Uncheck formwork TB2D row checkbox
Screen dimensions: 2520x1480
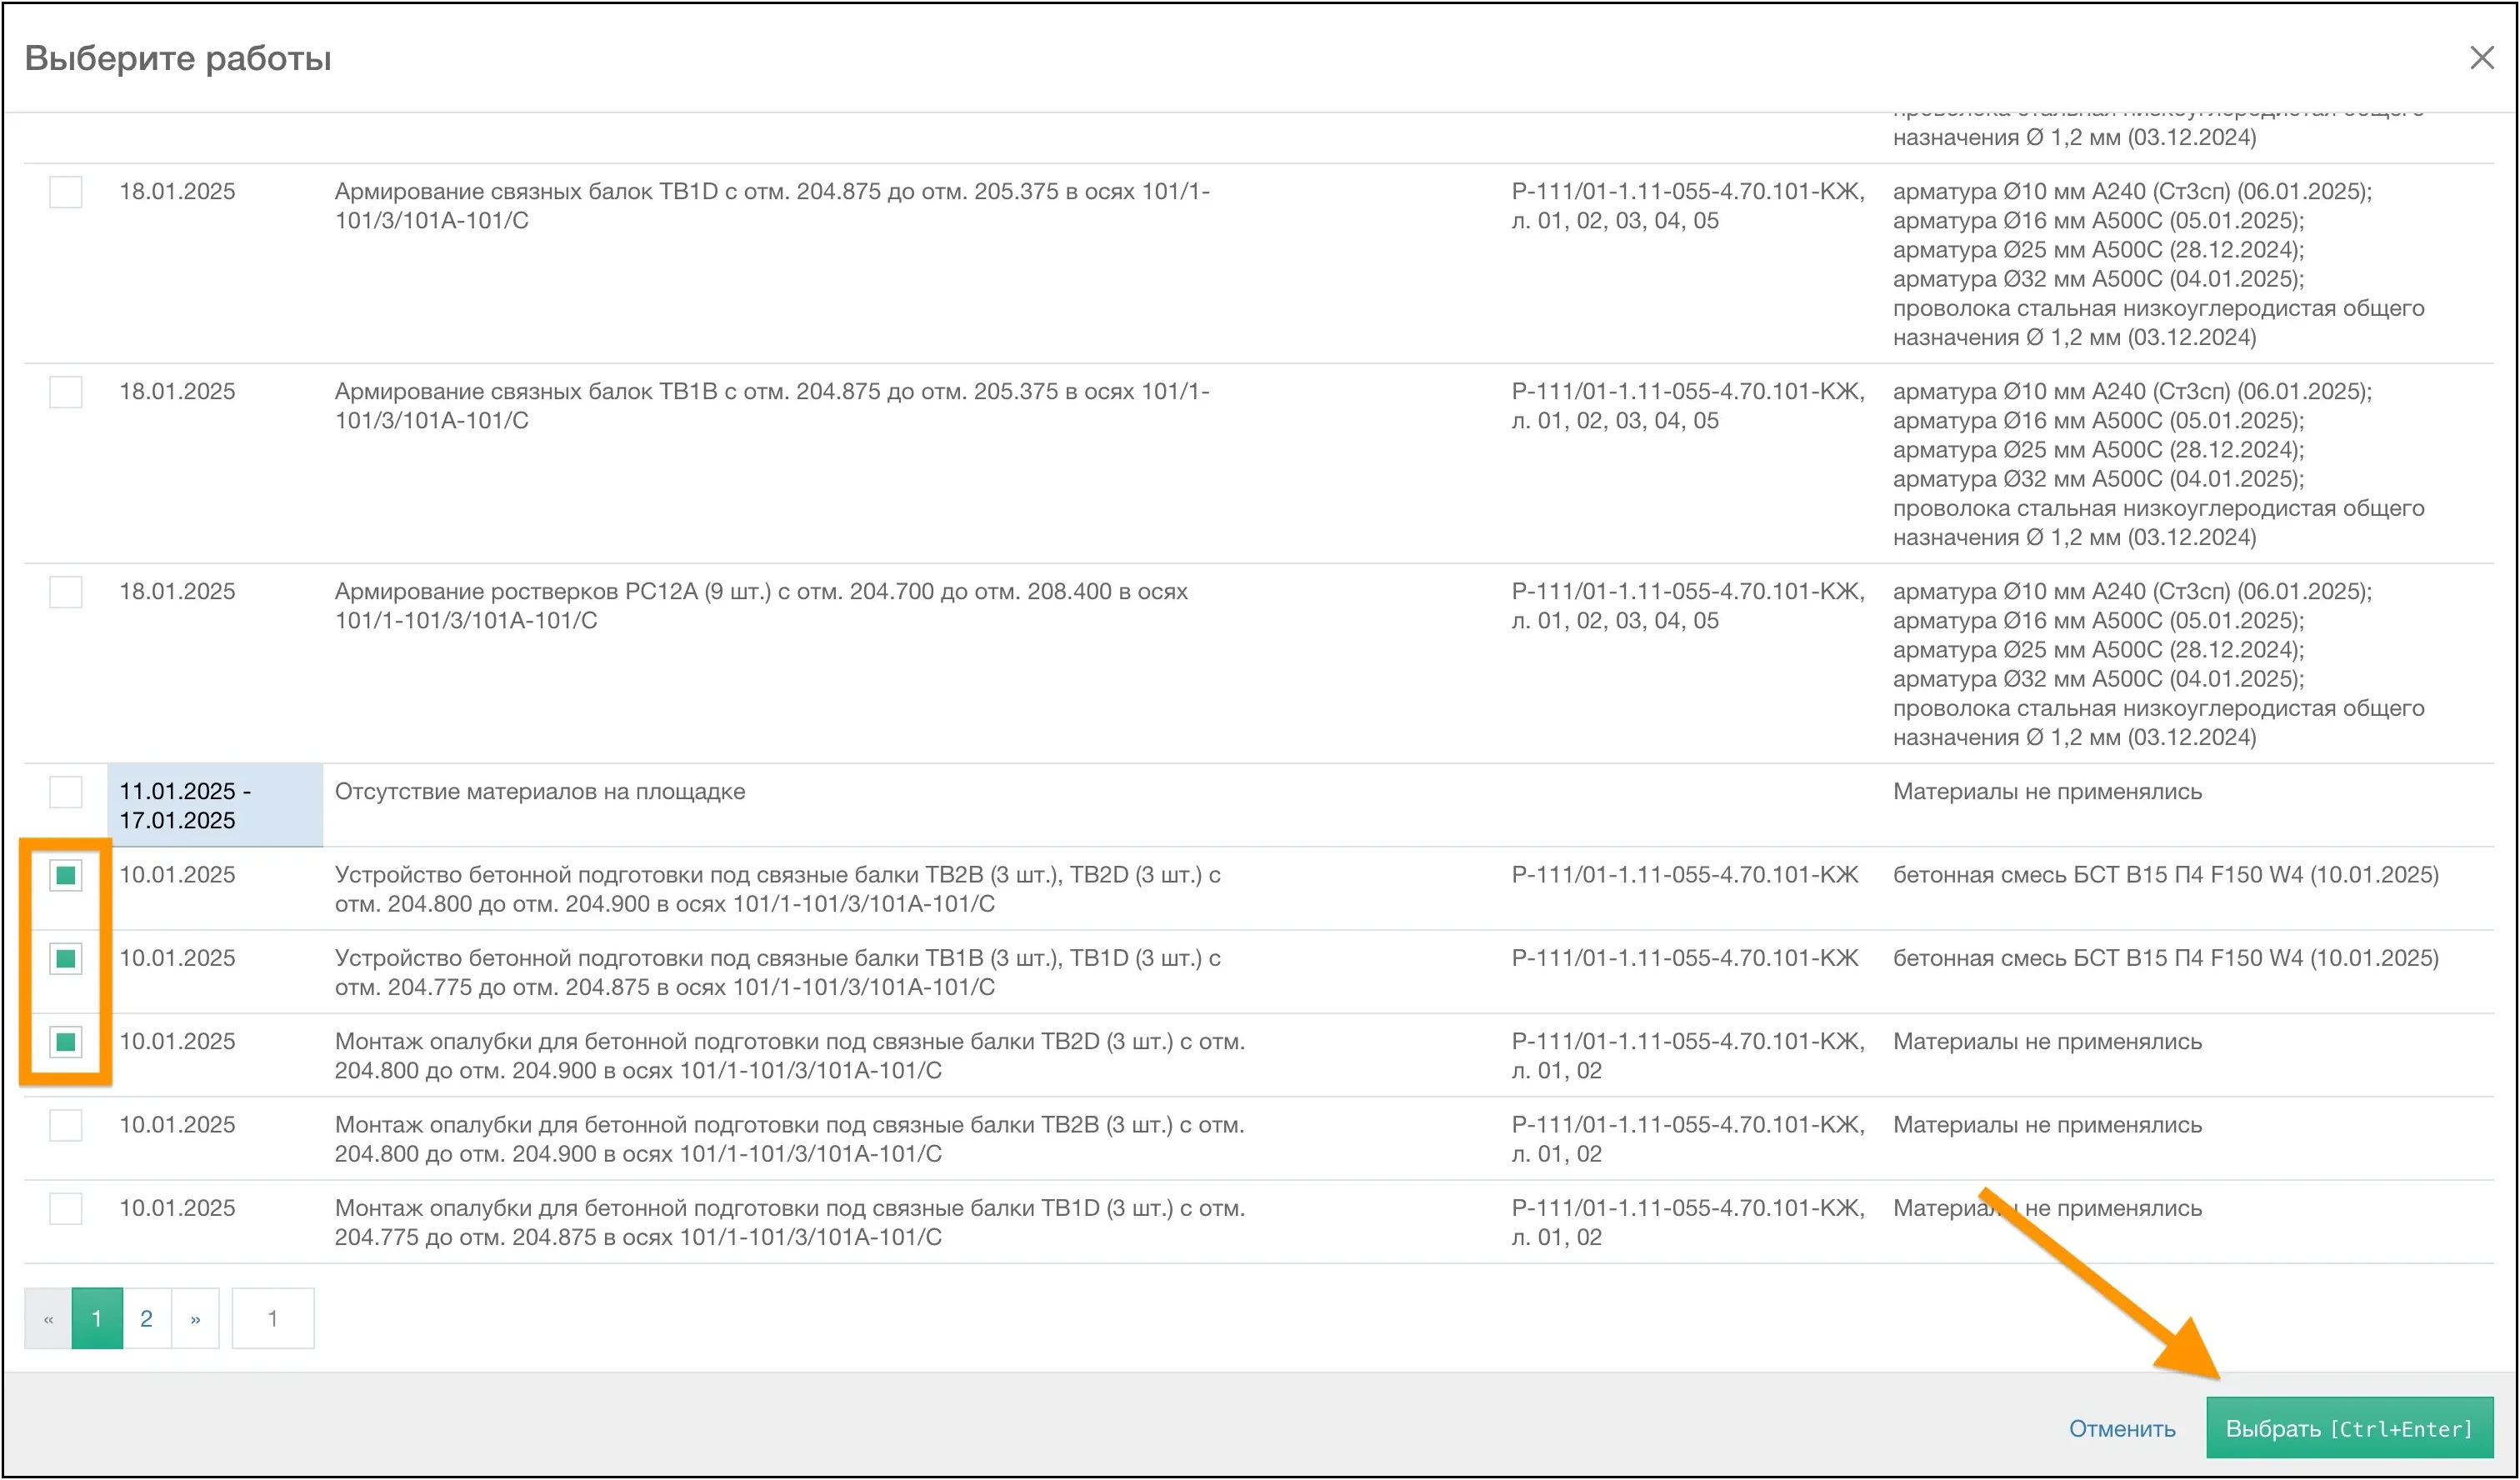66,1041
